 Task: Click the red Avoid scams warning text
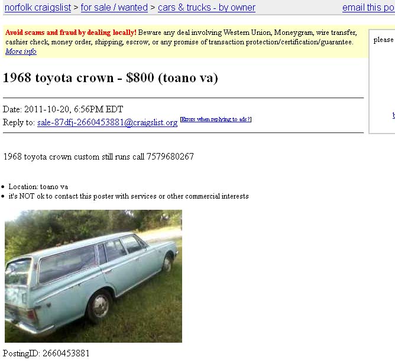click(x=71, y=32)
